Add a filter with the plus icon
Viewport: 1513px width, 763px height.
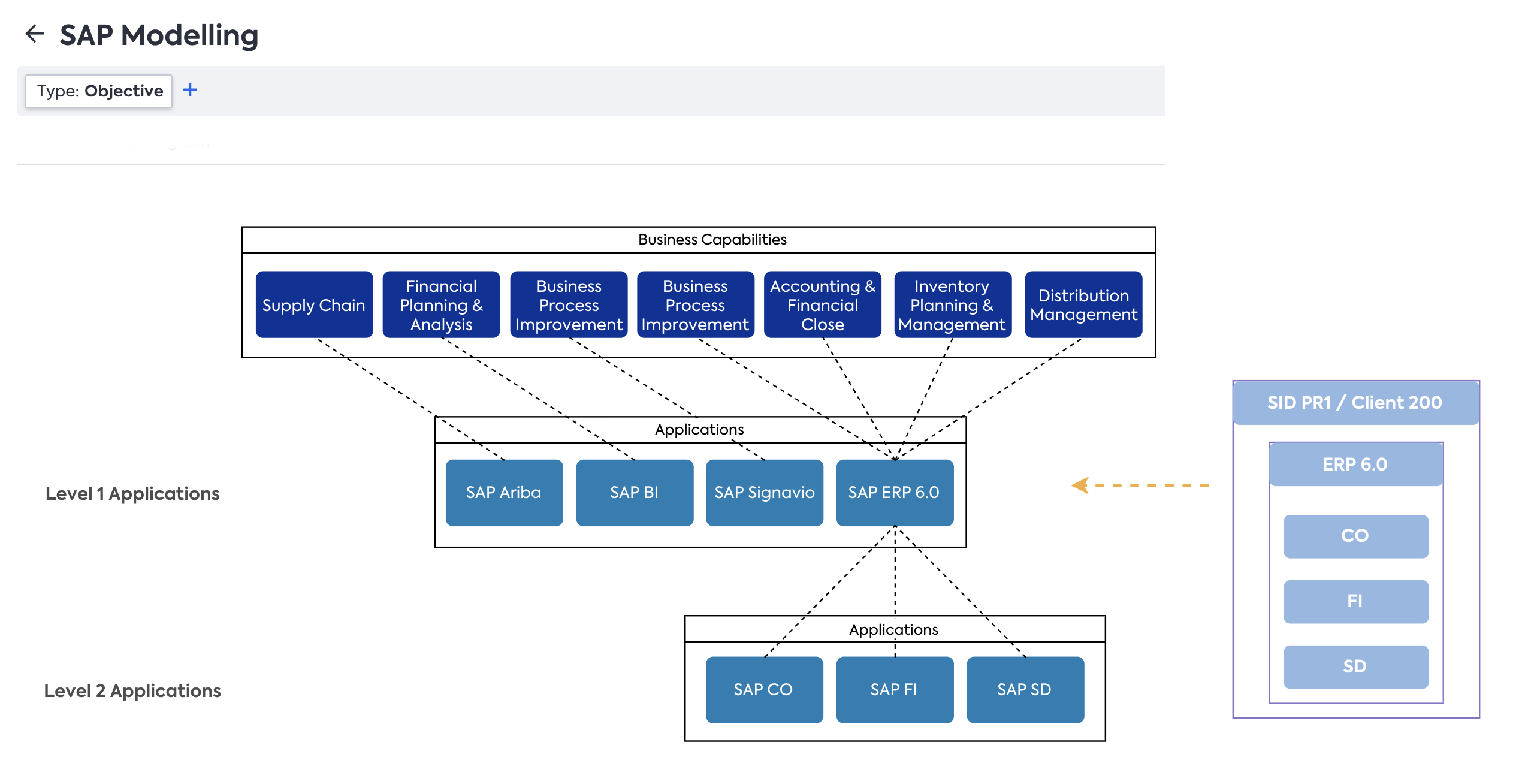[190, 90]
